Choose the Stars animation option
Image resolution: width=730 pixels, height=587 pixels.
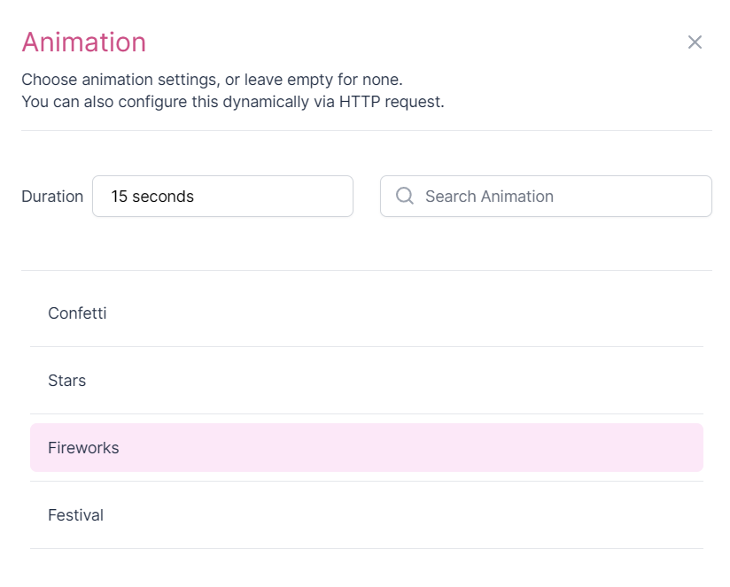click(x=67, y=381)
